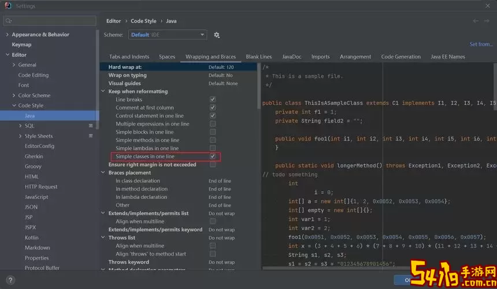Select Font settings item
The image size is (497, 289).
pos(24,85)
